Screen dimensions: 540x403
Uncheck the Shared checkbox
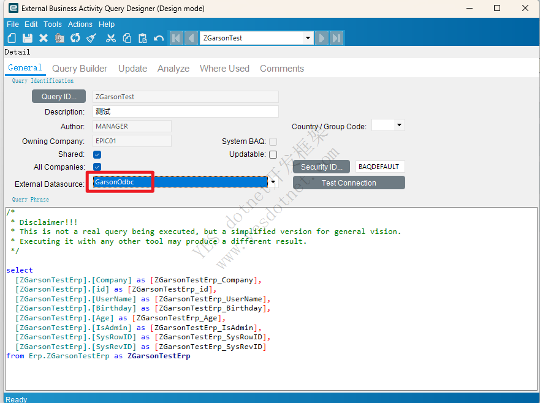coord(97,154)
